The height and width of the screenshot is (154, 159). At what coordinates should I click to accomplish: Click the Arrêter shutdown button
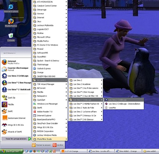click(58, 145)
